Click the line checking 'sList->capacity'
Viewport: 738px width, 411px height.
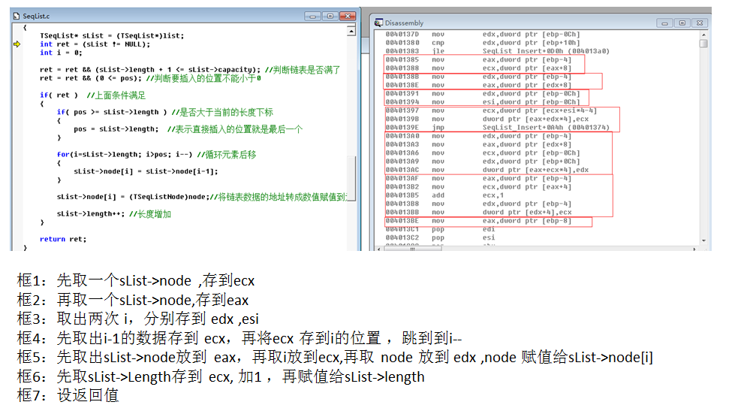click(190, 70)
